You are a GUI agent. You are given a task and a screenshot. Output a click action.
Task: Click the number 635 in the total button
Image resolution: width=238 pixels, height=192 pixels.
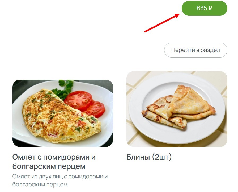tap(202, 8)
